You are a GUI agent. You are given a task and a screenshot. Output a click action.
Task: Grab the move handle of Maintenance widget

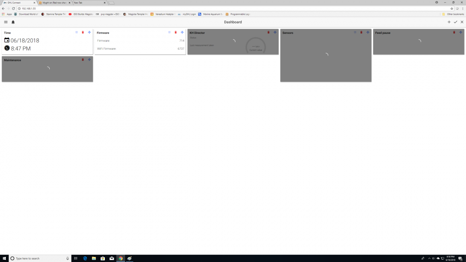(x=89, y=59)
